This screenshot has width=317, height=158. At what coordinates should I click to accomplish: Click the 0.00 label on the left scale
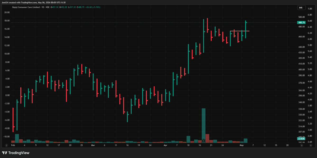(x=7, y=95)
